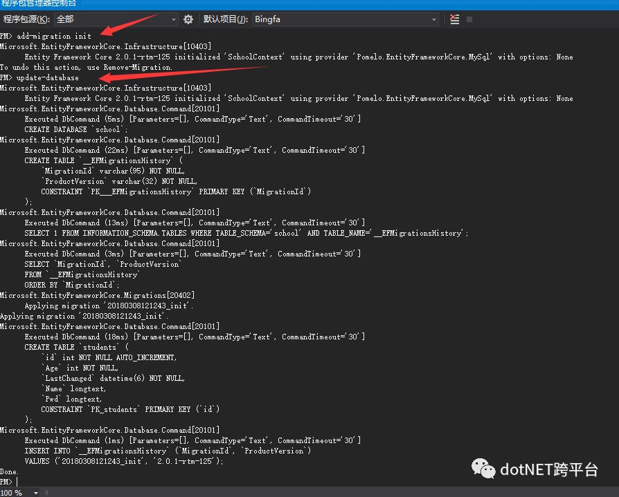
Task: Click the stop command execution button
Action: pyautogui.click(x=469, y=19)
